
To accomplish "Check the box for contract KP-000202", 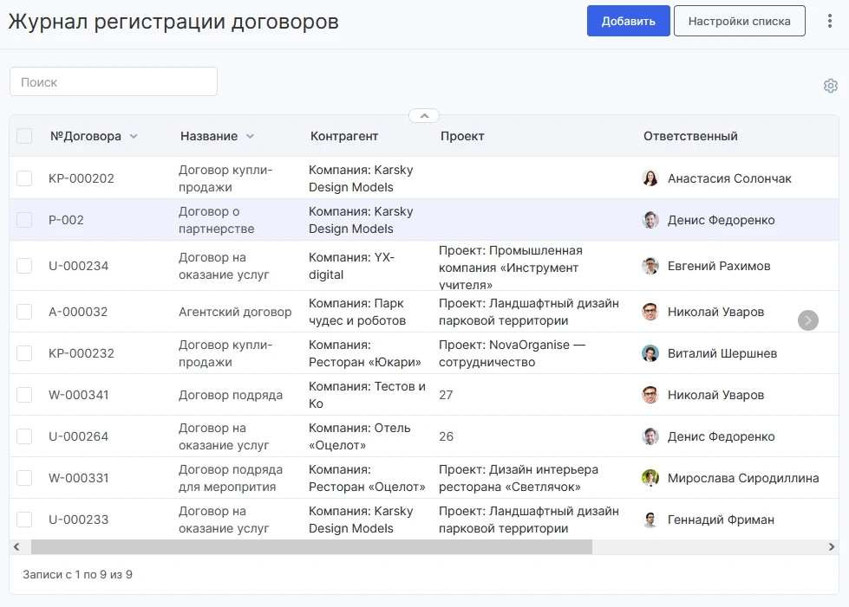I will [x=24, y=178].
